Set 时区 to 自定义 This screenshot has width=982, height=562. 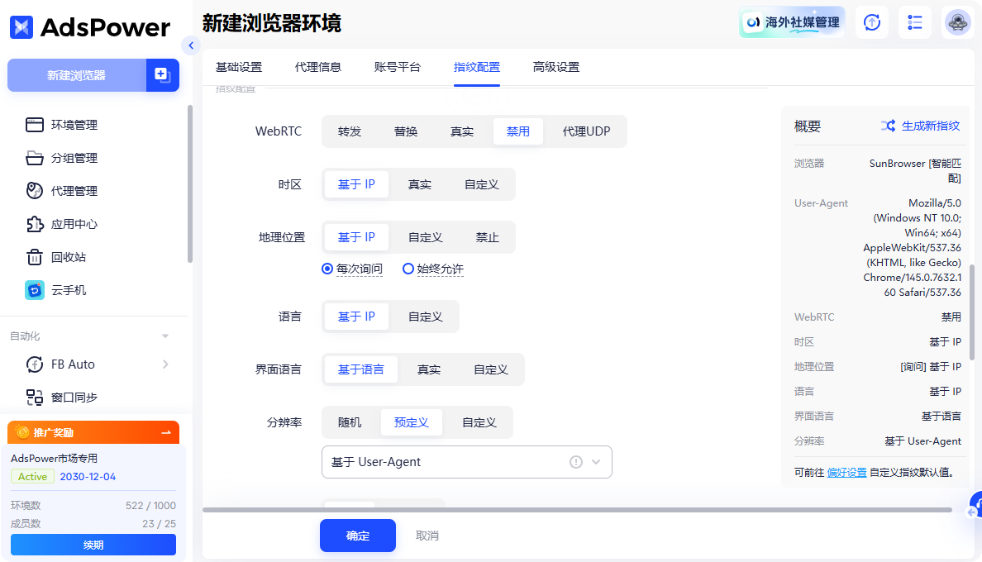[x=482, y=184]
